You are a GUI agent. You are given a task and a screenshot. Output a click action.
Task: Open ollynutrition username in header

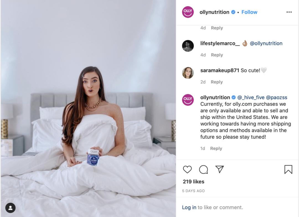click(x=214, y=12)
